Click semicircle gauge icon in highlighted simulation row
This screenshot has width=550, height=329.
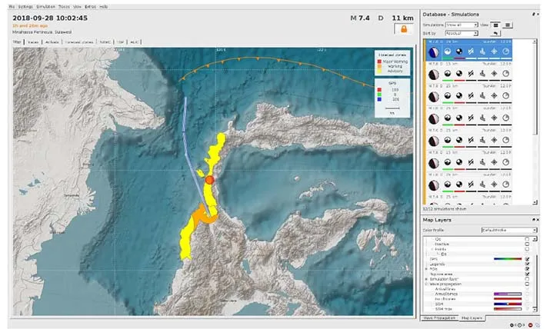[x=447, y=52]
